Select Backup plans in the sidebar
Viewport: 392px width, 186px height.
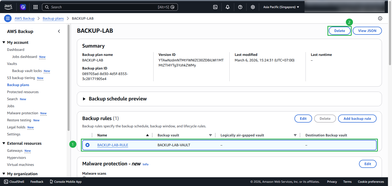[x=18, y=85]
